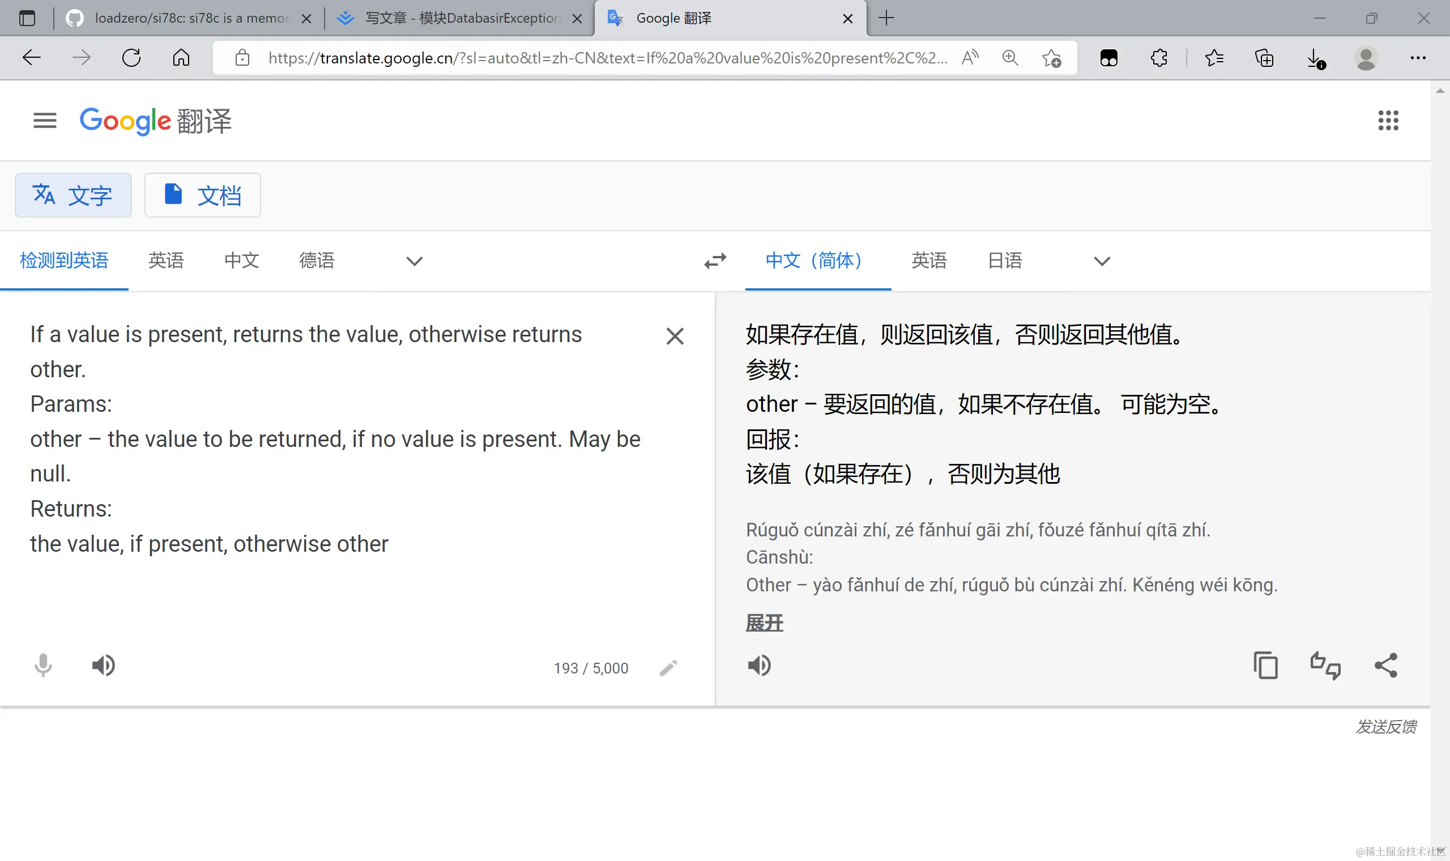Image resolution: width=1450 pixels, height=861 pixels.
Task: Select 德语 as the source language
Action: (317, 261)
